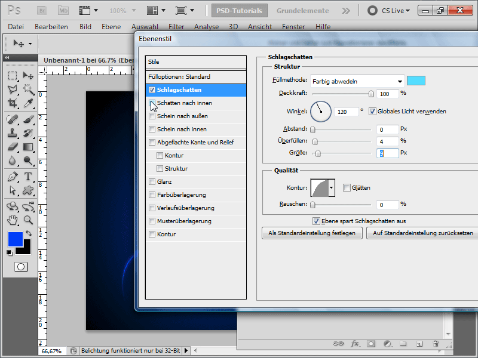Enable the Glanz checkbox
Image resolution: width=478 pixels, height=358 pixels.
[x=152, y=182]
